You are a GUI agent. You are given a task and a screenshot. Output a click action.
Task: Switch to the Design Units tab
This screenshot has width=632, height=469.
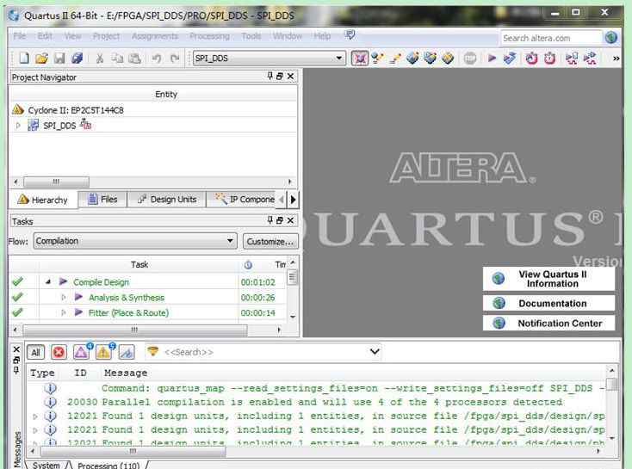click(x=167, y=200)
